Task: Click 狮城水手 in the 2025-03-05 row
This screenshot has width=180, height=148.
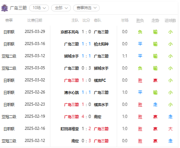Action: [x=101, y=68]
